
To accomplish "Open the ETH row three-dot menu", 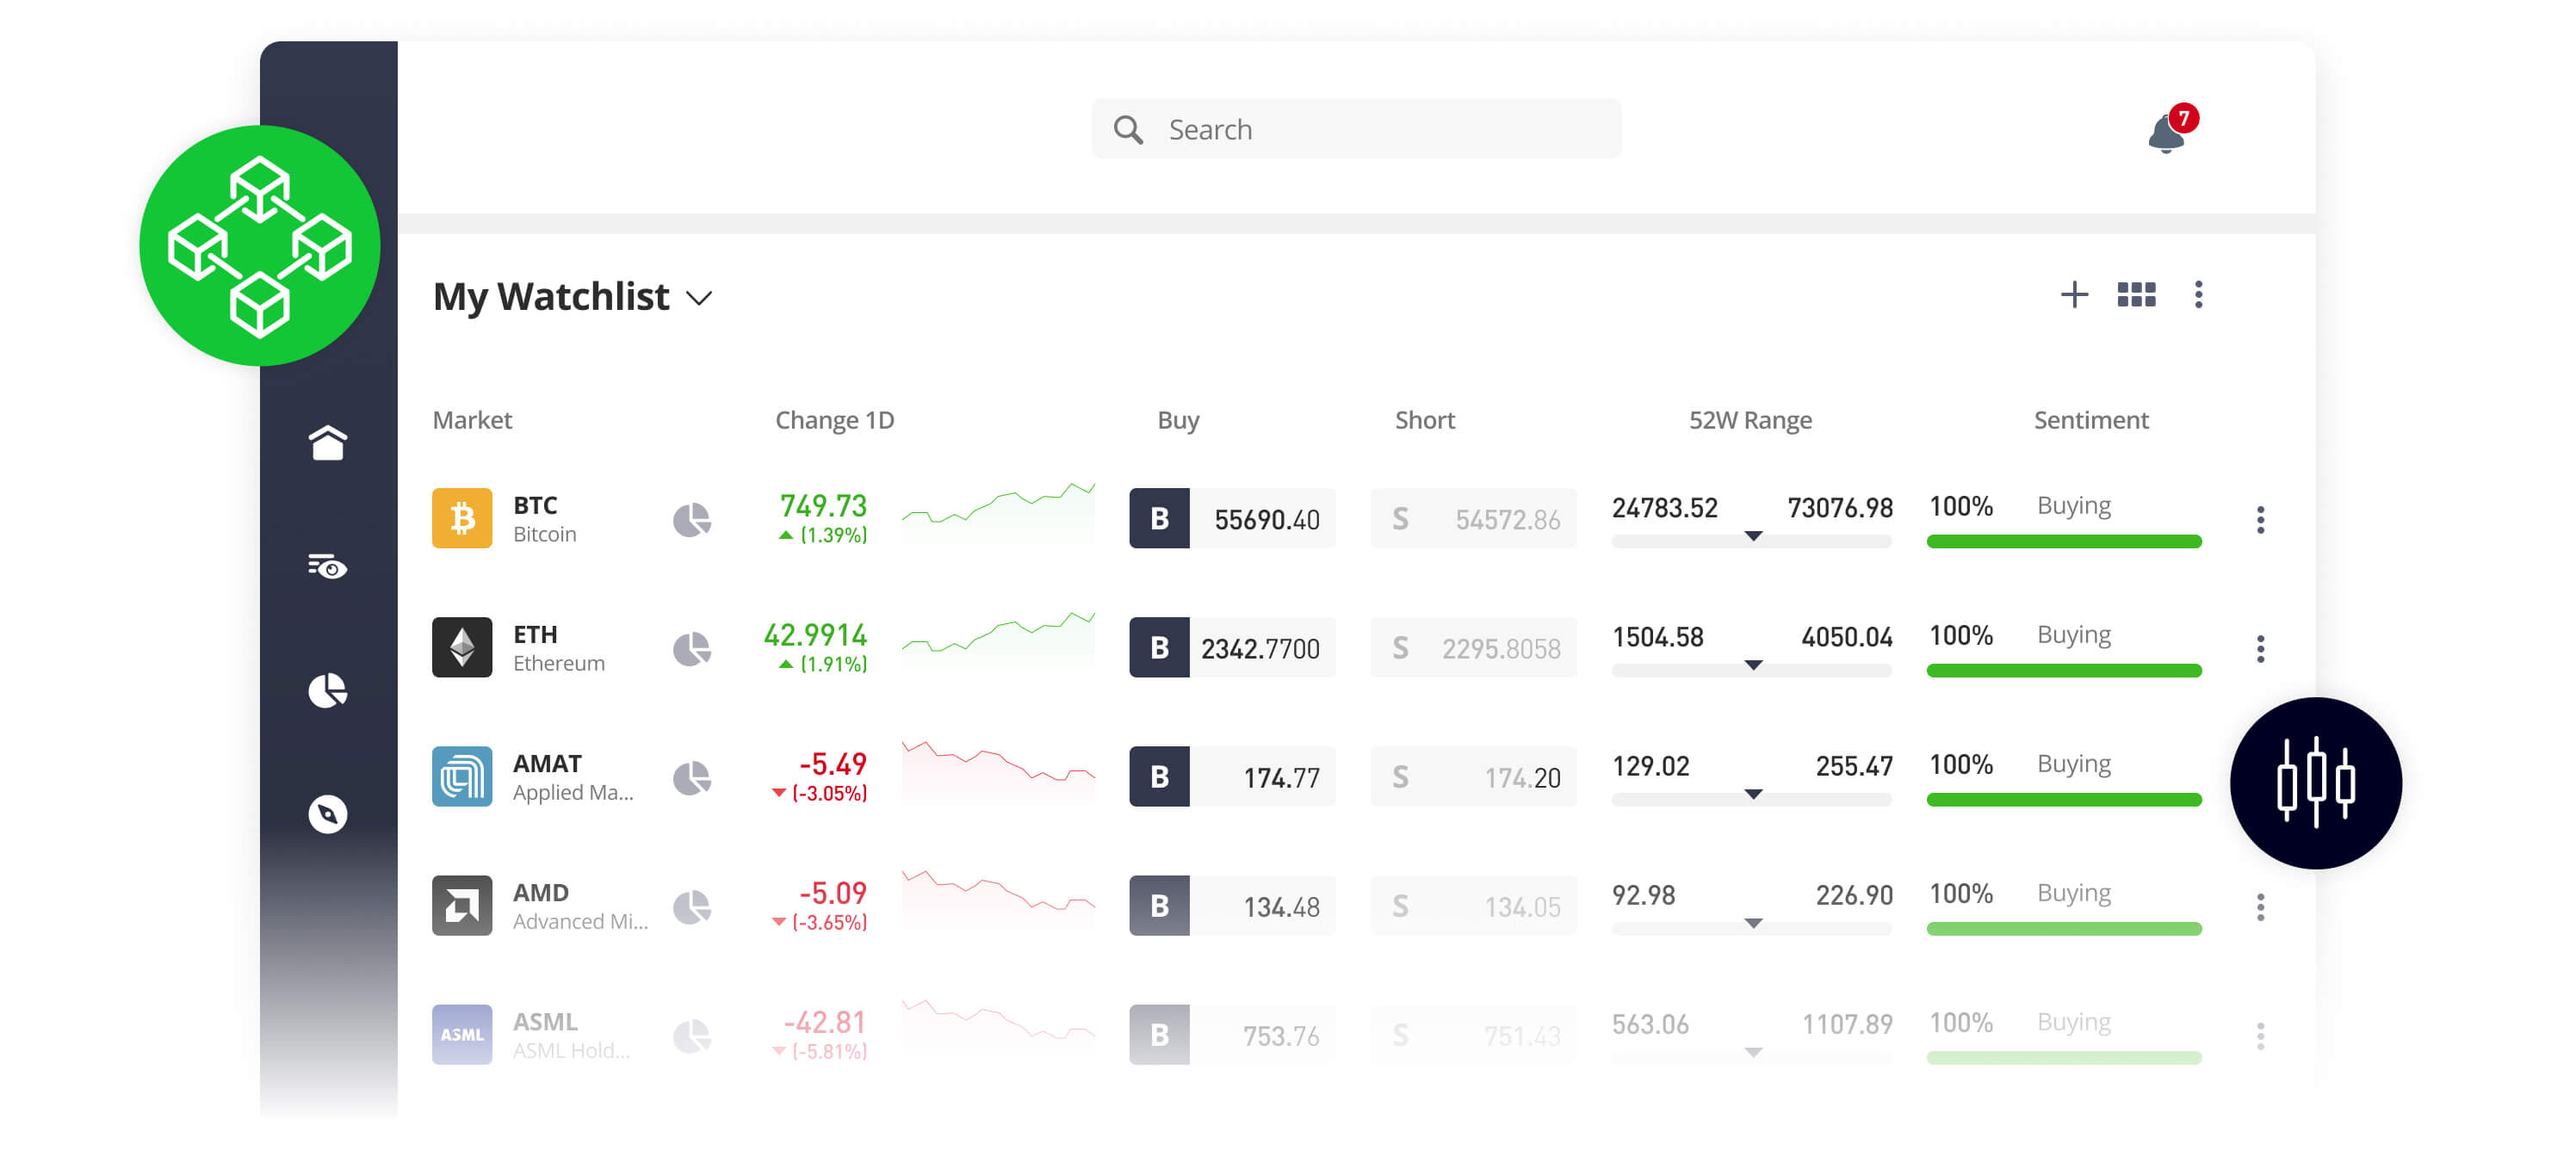I will tap(2260, 648).
